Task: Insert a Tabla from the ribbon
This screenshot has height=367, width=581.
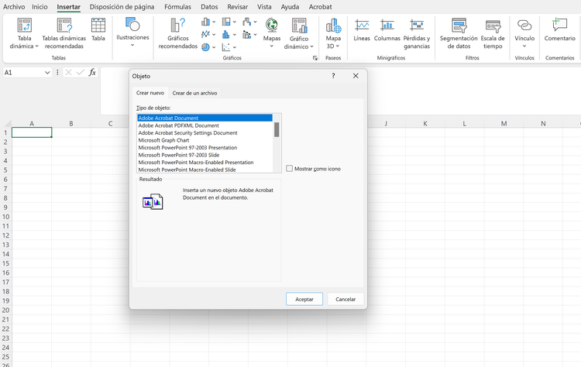Action: (x=98, y=29)
